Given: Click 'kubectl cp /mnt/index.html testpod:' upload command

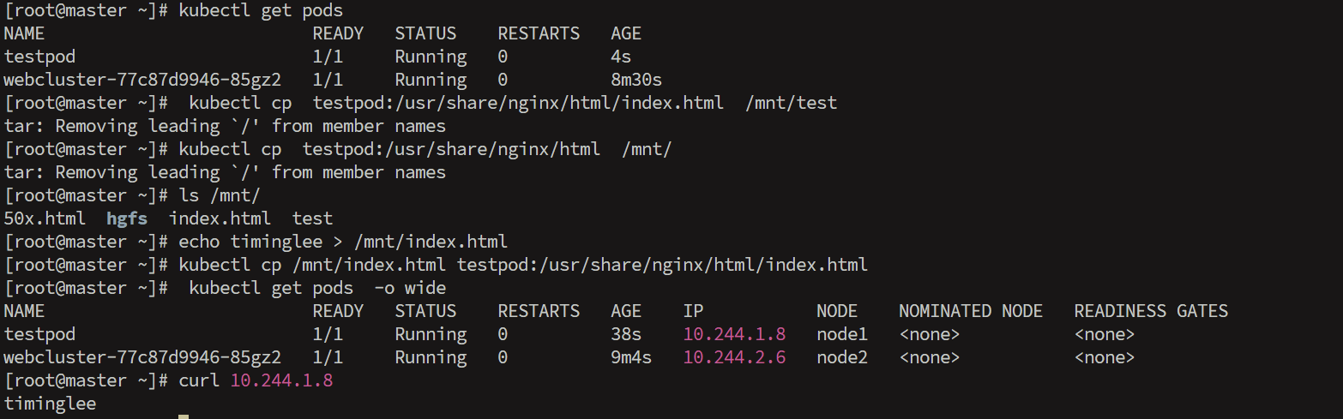Looking at the screenshot, I should tap(523, 266).
